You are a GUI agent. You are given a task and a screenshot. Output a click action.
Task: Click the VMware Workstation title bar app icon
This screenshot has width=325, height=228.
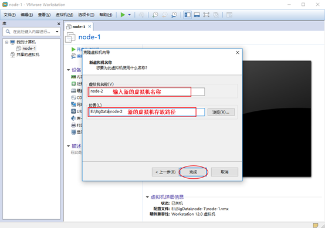[x=5, y=4]
